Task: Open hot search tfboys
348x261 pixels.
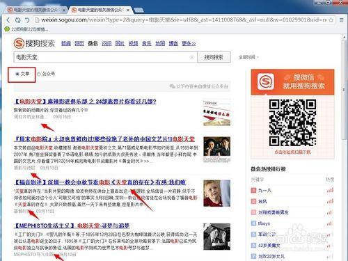Action: (x=264, y=223)
